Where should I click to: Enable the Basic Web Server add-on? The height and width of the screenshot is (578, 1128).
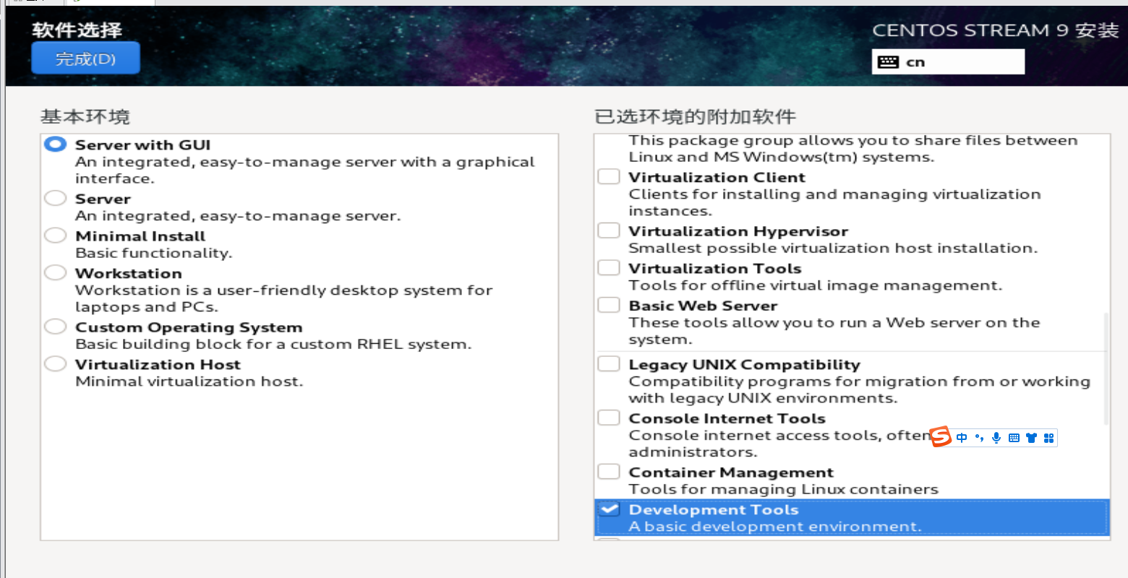pyautogui.click(x=608, y=304)
